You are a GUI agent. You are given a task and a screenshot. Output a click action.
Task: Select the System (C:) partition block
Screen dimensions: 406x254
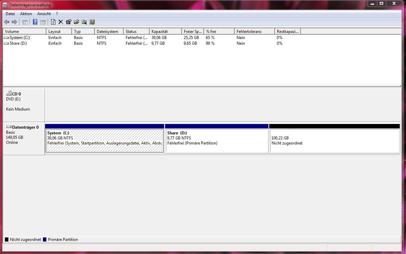click(105, 138)
